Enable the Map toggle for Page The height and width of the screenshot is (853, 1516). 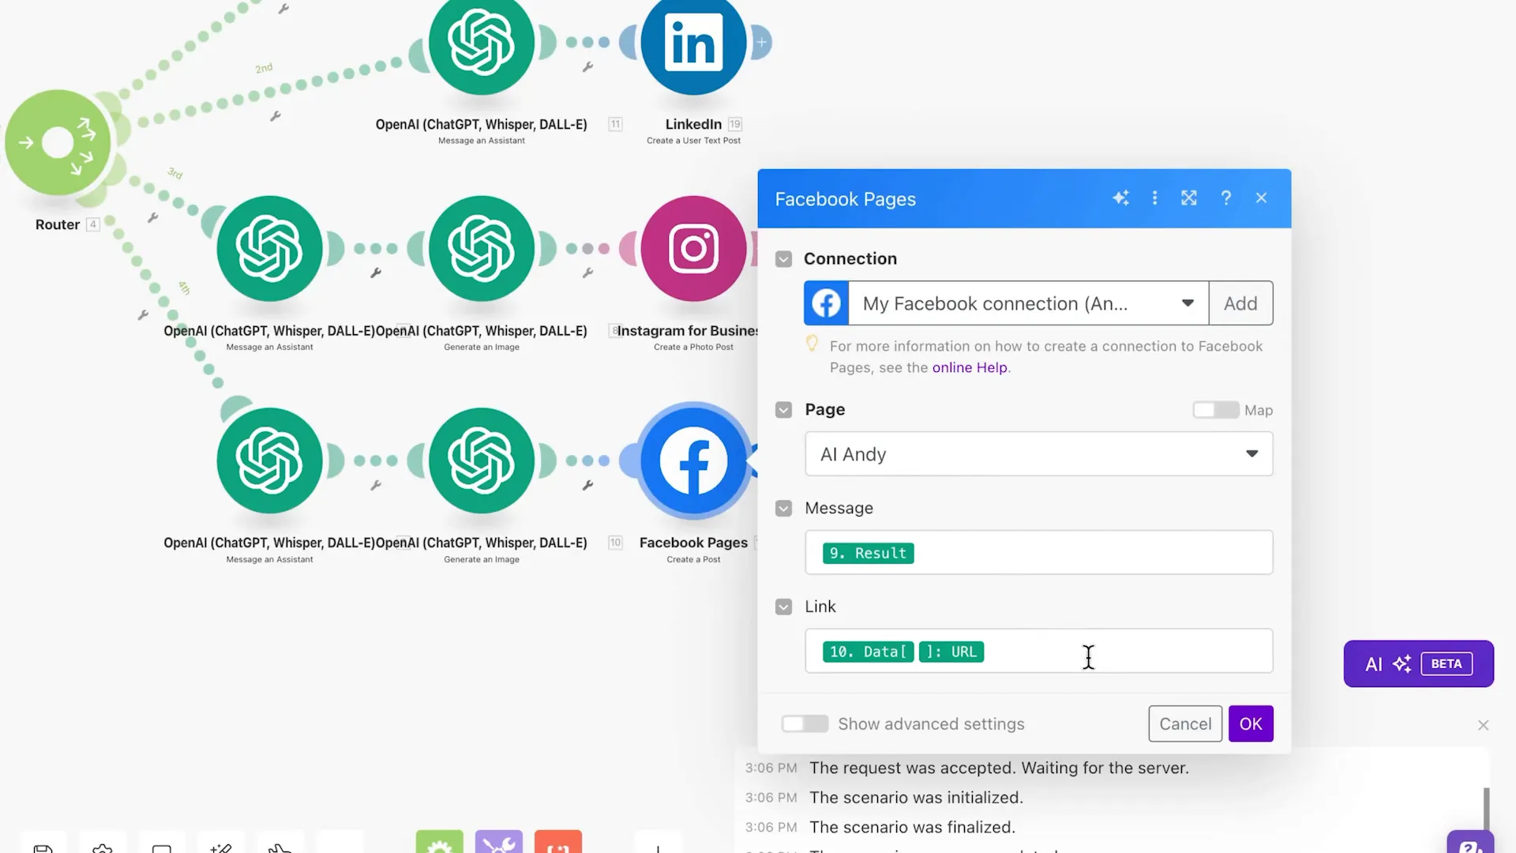[x=1215, y=410]
